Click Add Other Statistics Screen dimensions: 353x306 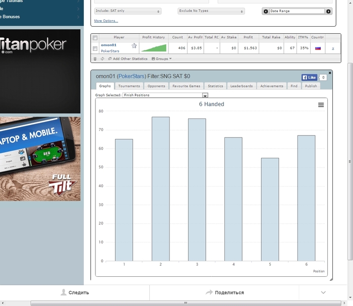point(128,58)
